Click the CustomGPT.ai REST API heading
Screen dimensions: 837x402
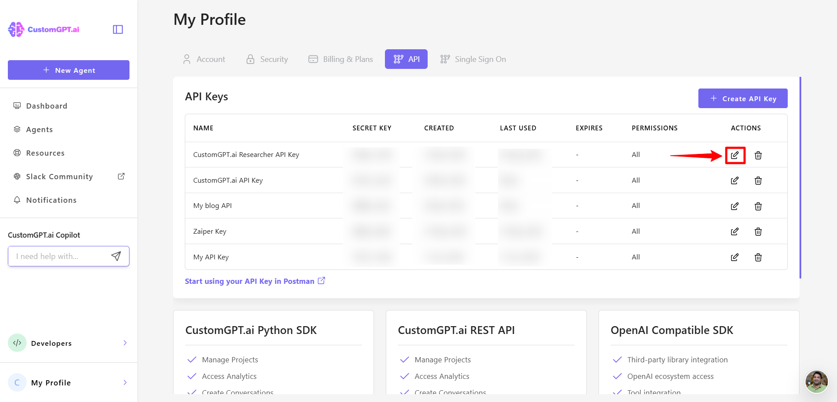(x=456, y=330)
